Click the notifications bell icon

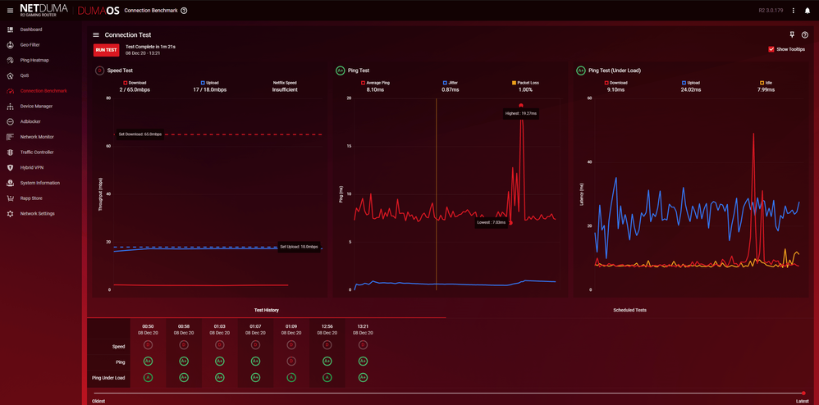808,11
